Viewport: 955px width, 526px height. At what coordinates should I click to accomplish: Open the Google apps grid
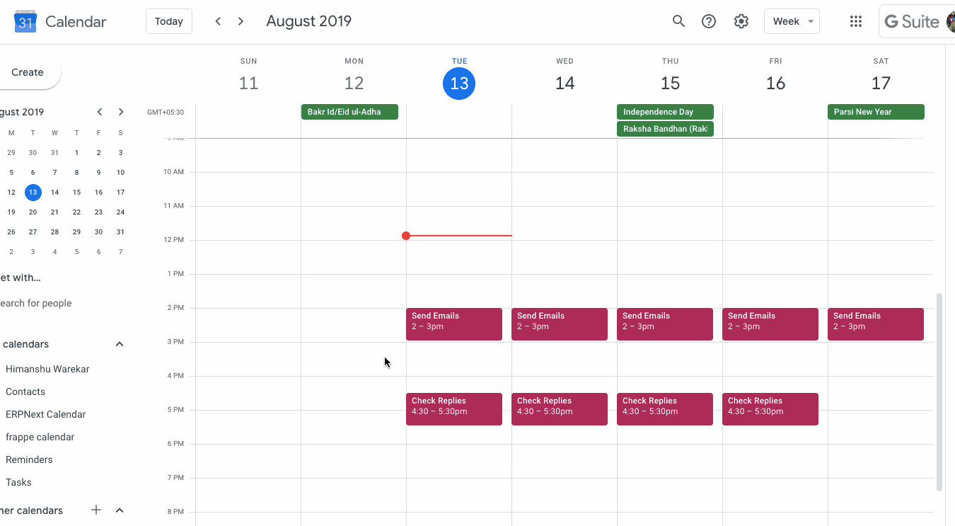tap(855, 21)
